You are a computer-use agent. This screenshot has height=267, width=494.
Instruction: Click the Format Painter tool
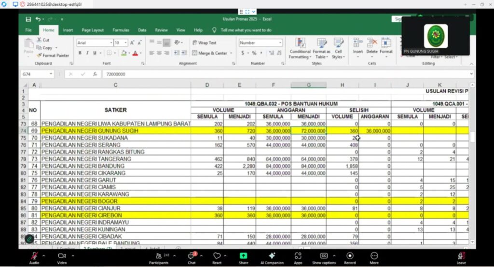point(53,56)
